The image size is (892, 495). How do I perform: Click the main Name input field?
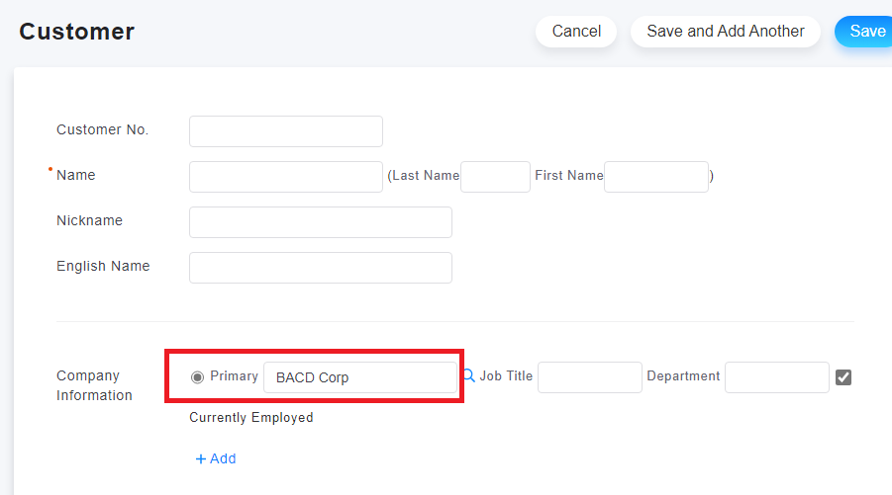pos(286,177)
